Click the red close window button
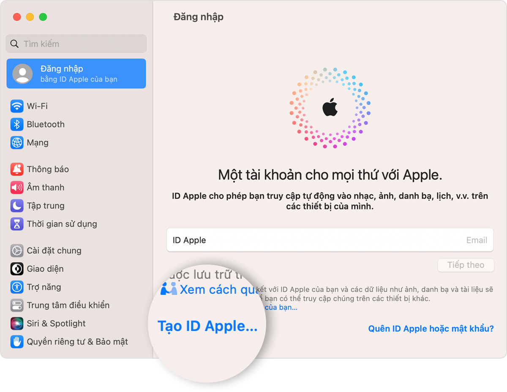This screenshot has width=507, height=392. [x=17, y=17]
